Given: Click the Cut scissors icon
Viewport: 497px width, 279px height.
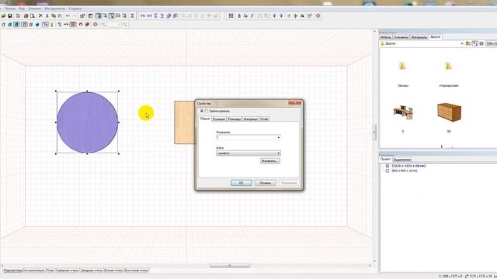Looking at the screenshot, I should 47,15.
